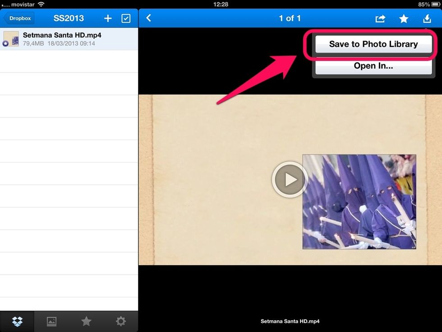Tap the Dropbox back button
Image resolution: width=442 pixels, height=332 pixels.
(19, 19)
